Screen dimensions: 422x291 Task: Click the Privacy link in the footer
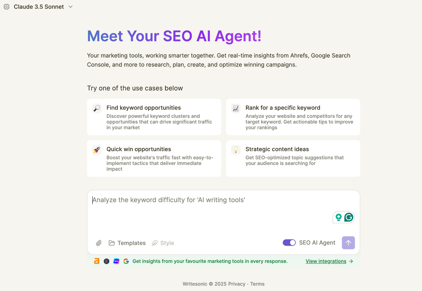237,284
